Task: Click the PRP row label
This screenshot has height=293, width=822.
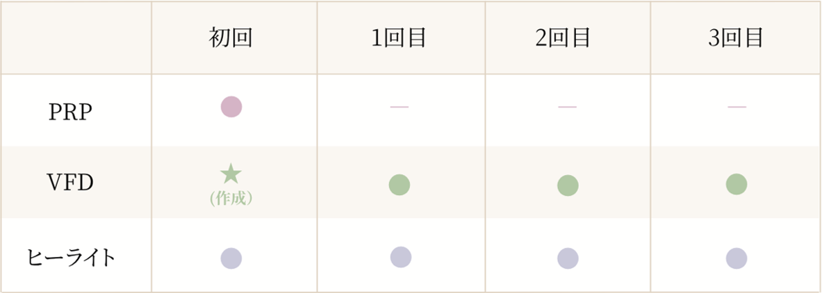Action: (71, 113)
